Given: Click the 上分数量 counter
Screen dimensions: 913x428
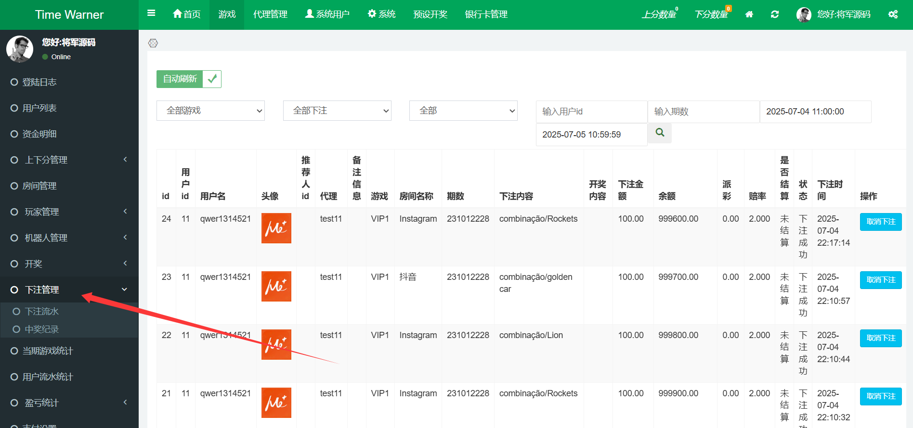Looking at the screenshot, I should point(659,14).
